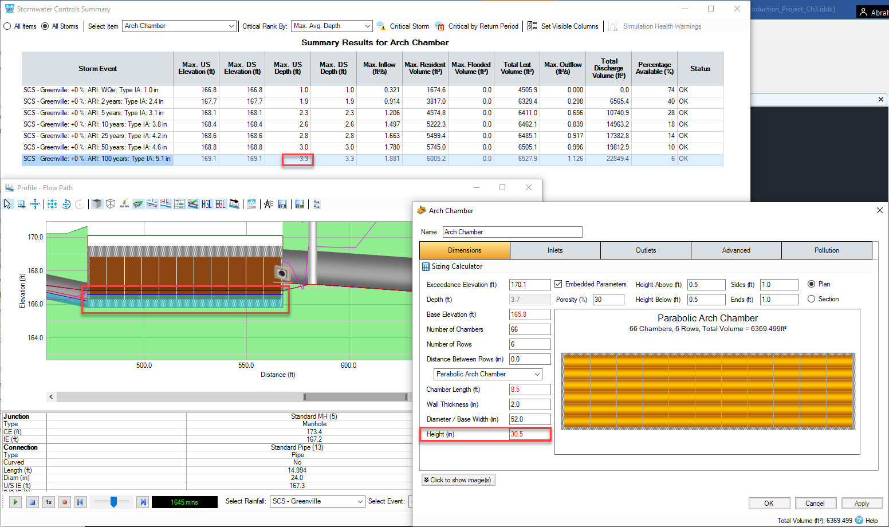Click the solid 3D cube view icon
Screen dimensions: 889x527
pos(97,204)
